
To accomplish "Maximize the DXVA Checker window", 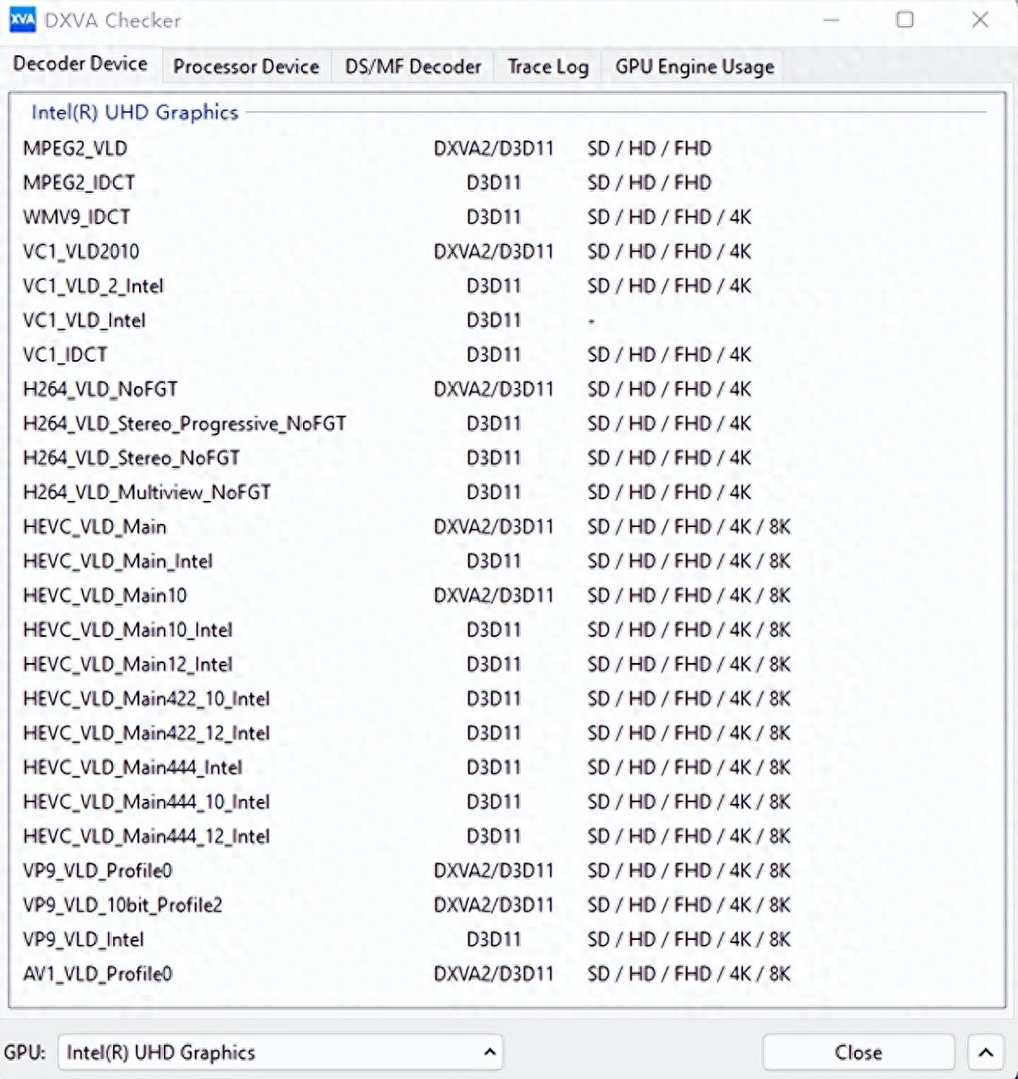I will point(905,20).
